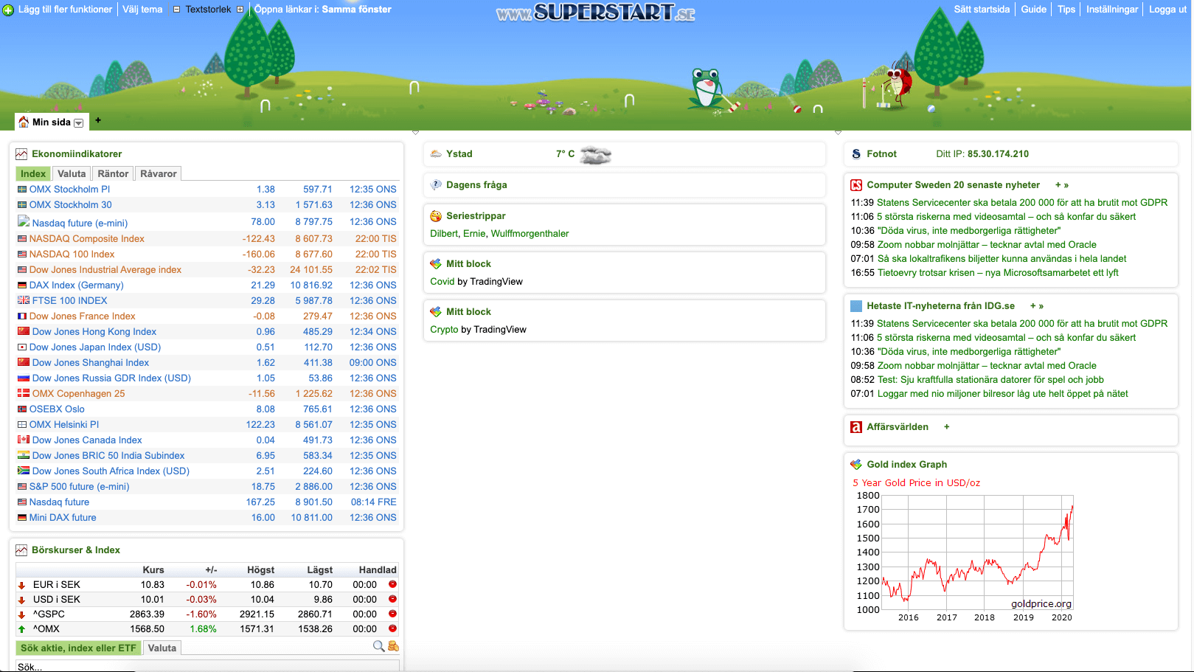
Task: Remove the USD i SEK row
Action: point(392,599)
